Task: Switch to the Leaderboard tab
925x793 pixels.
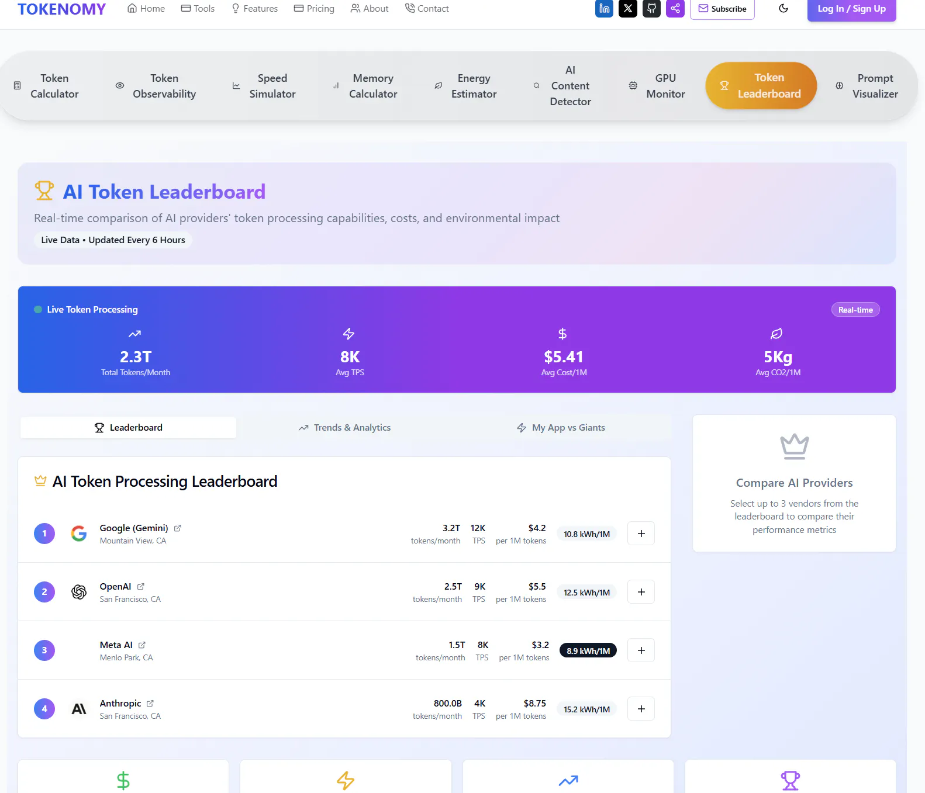Action: [x=129, y=428]
